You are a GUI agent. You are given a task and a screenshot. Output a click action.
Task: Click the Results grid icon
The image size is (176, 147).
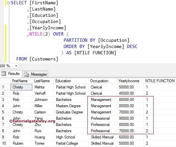(4, 74)
